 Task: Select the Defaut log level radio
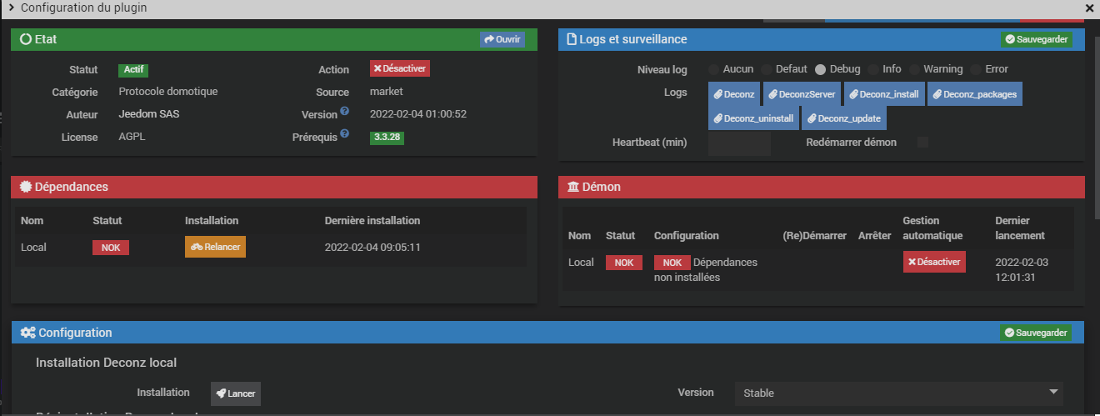(x=767, y=69)
